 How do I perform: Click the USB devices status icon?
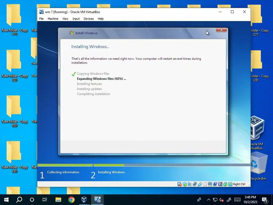200,184
